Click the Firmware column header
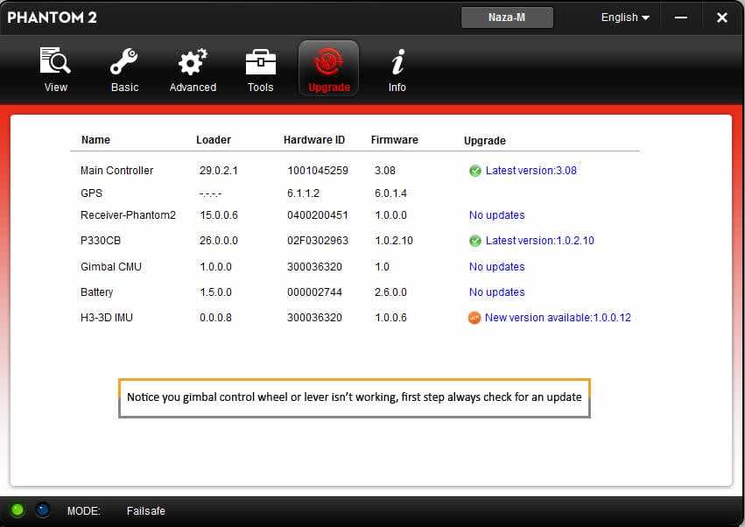The image size is (745, 527). coord(394,140)
